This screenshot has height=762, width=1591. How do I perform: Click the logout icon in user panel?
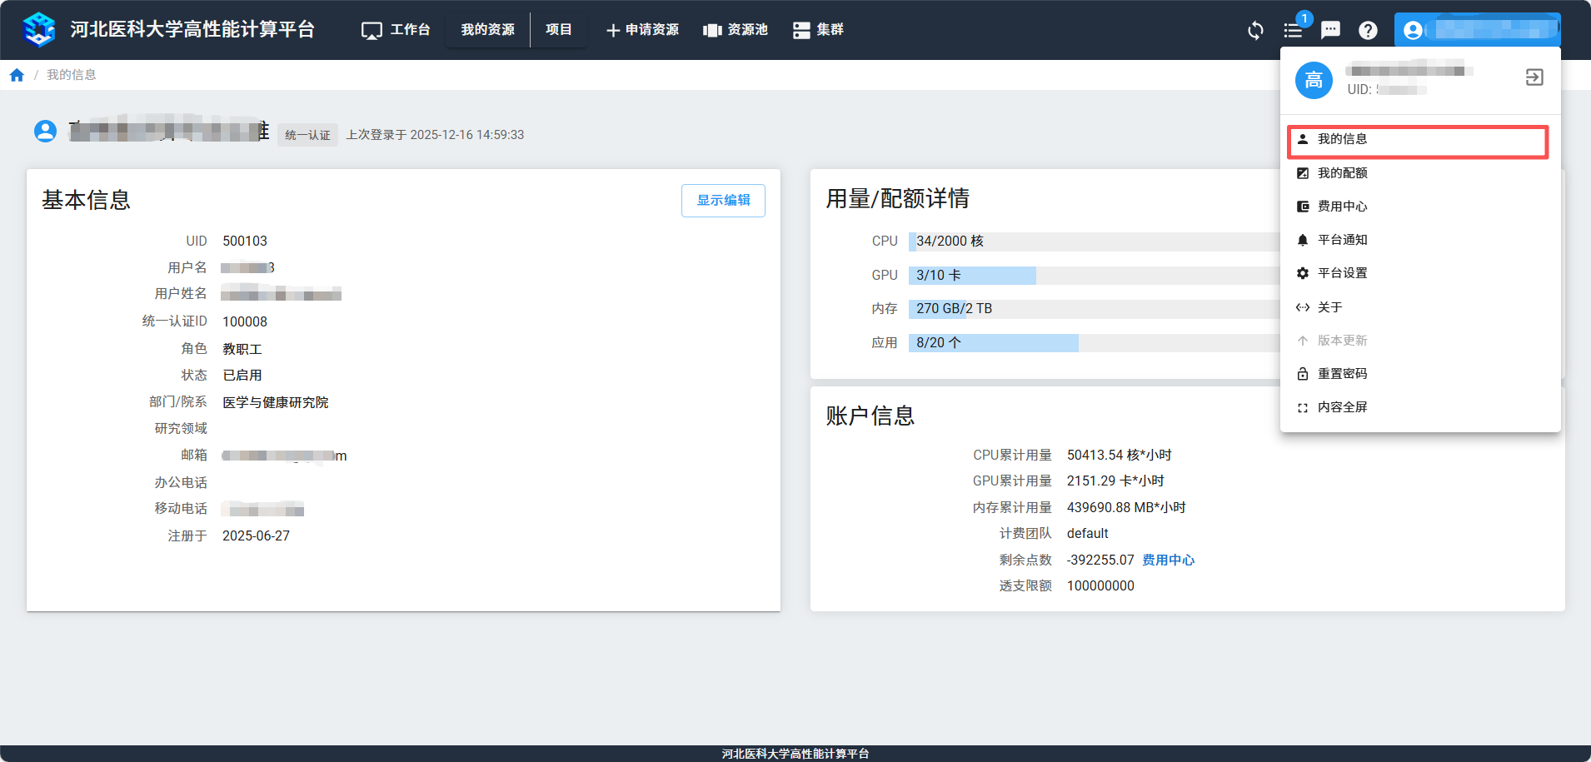point(1534,77)
